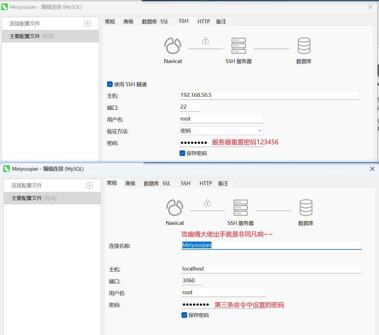Uncheck 保存密码 under the SSH password
379x335 pixels.
[x=182, y=153]
